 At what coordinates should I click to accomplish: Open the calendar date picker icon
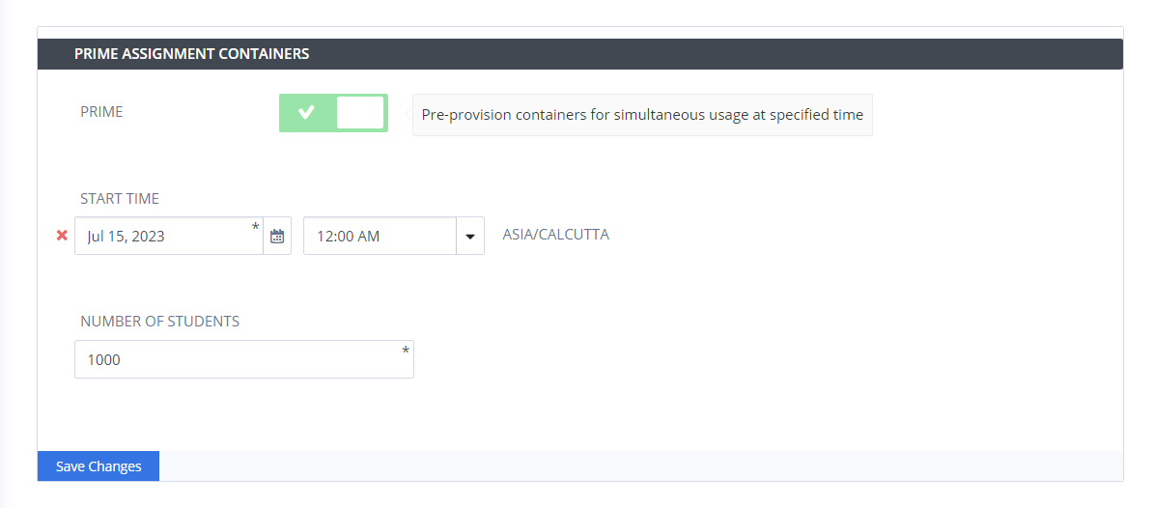coord(277,237)
